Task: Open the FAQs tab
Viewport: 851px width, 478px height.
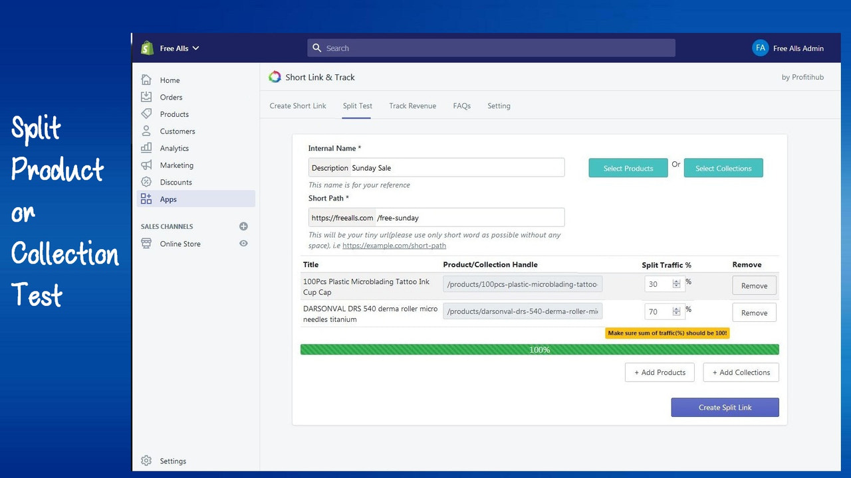Action: tap(461, 106)
